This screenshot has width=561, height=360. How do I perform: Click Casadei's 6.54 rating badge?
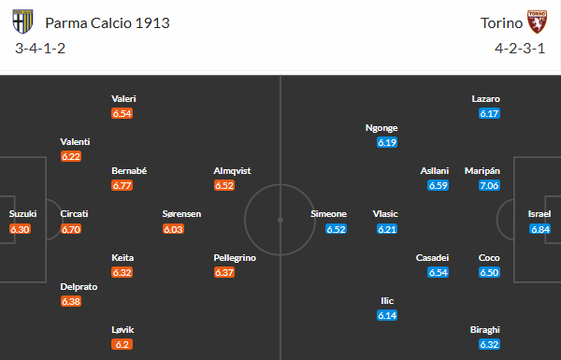pyautogui.click(x=438, y=272)
